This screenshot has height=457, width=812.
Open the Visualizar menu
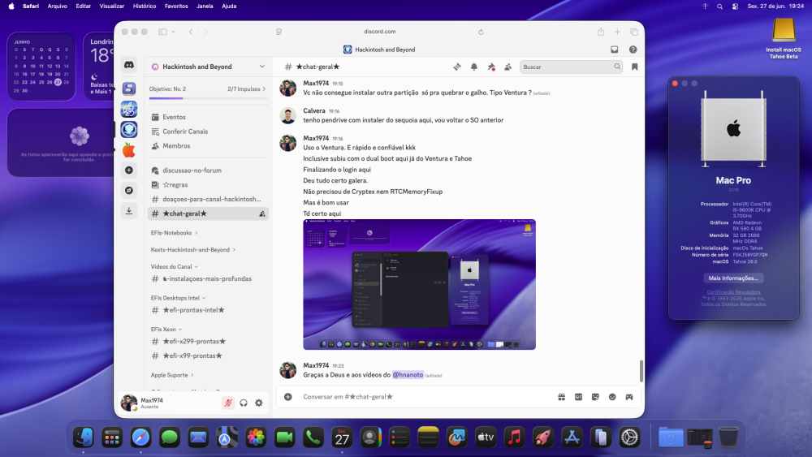112,6
